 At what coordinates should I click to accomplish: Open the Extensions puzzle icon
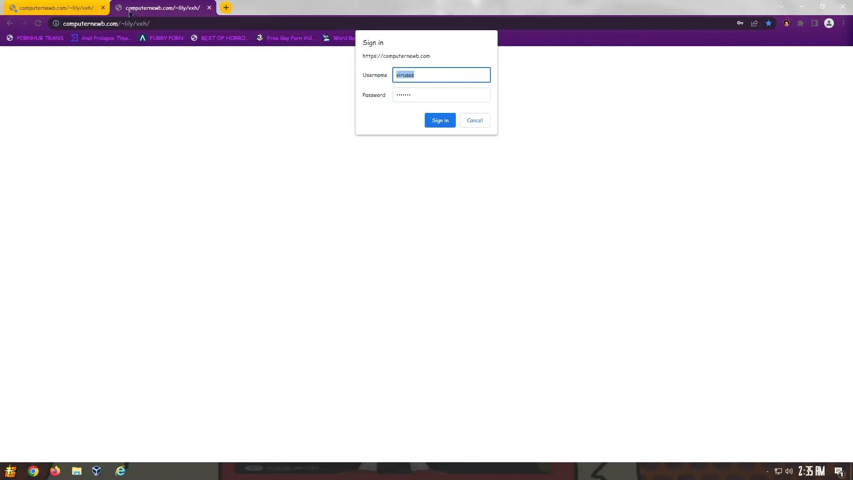point(801,24)
